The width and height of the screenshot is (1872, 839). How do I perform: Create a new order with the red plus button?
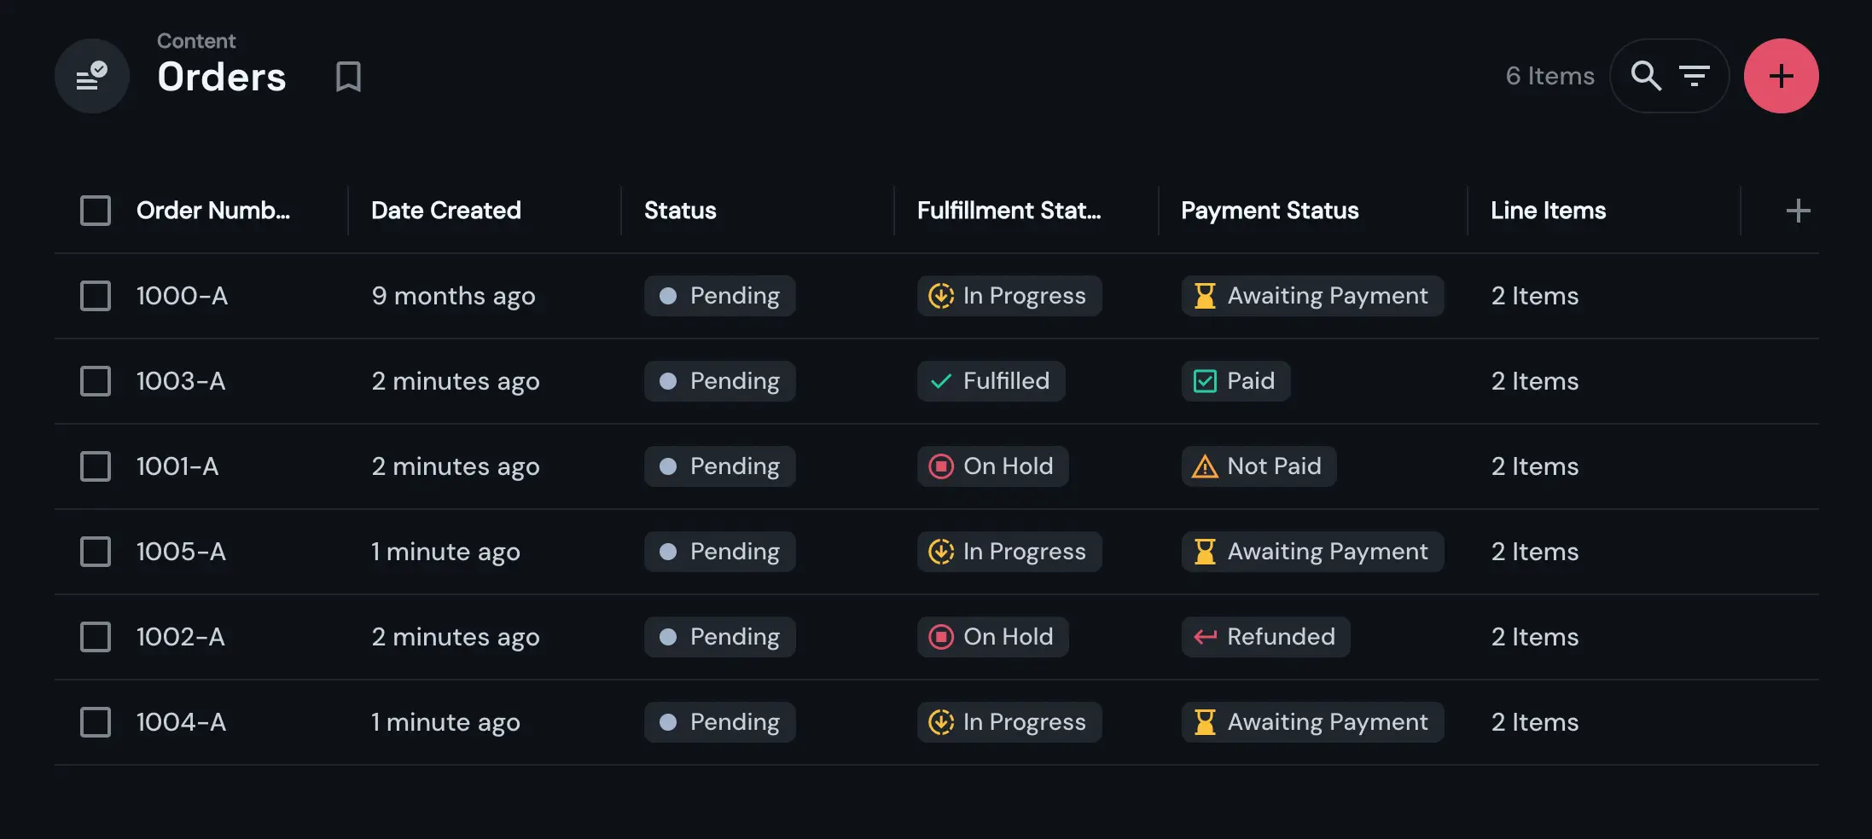pyautogui.click(x=1782, y=76)
